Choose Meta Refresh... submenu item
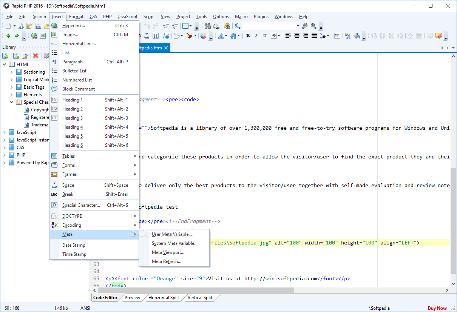Viewport: 457px width, 312px height. 174,261
